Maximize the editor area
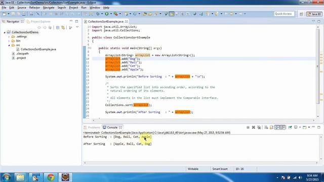The height and width of the screenshot is (182, 324). click(x=319, y=21)
